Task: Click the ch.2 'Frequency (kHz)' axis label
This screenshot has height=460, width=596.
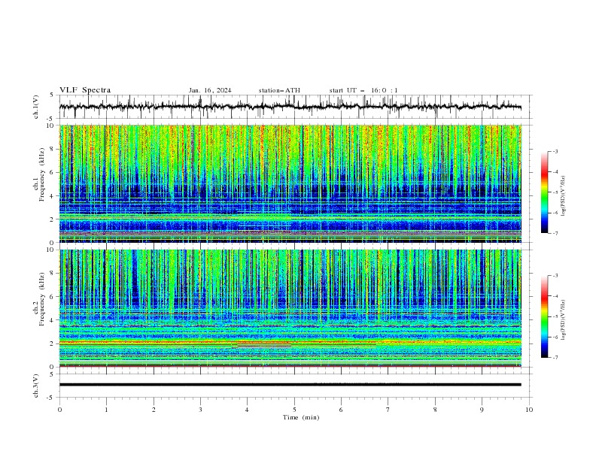Action: [41, 299]
